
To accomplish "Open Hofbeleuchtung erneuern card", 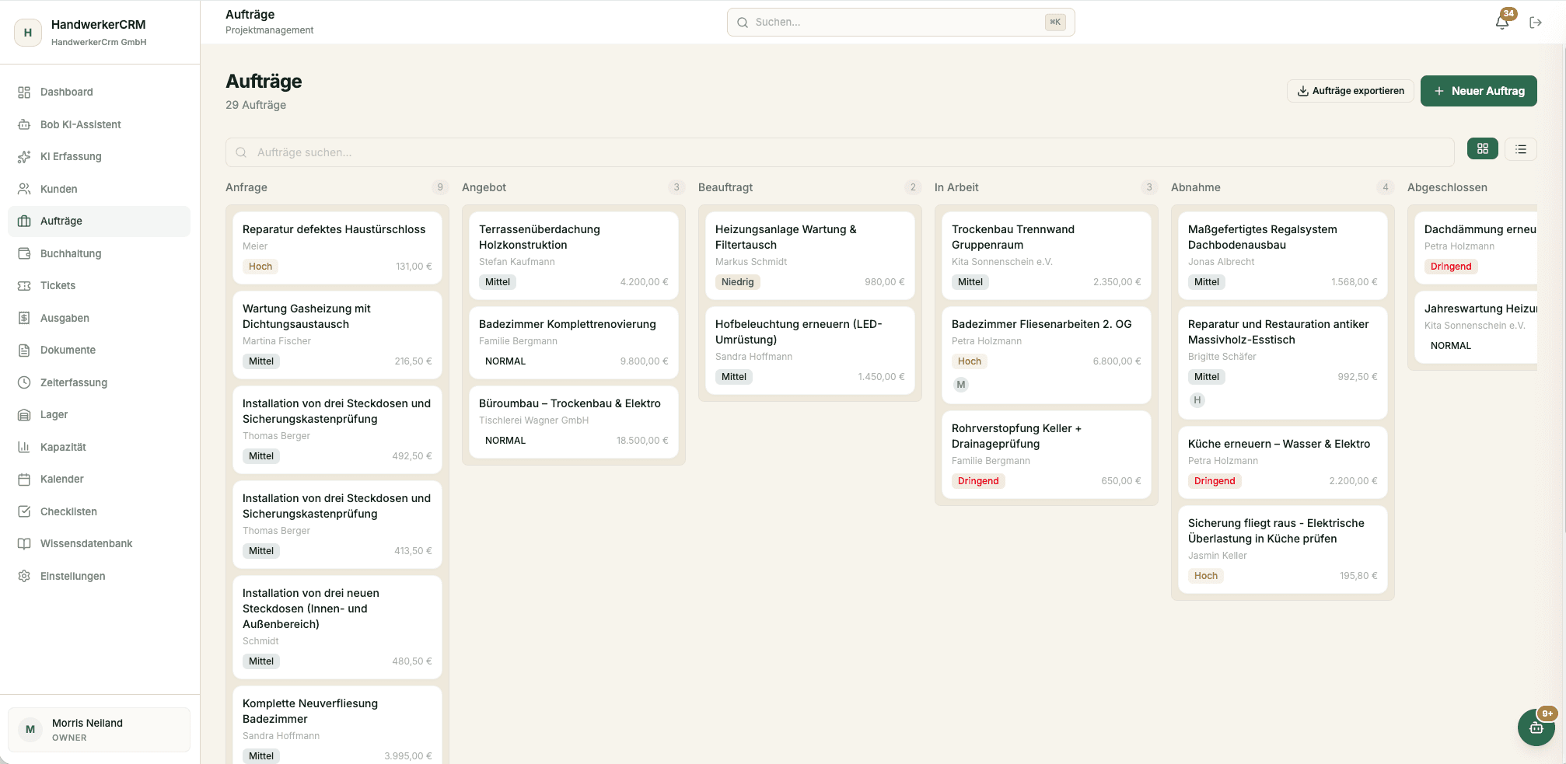I will point(810,351).
